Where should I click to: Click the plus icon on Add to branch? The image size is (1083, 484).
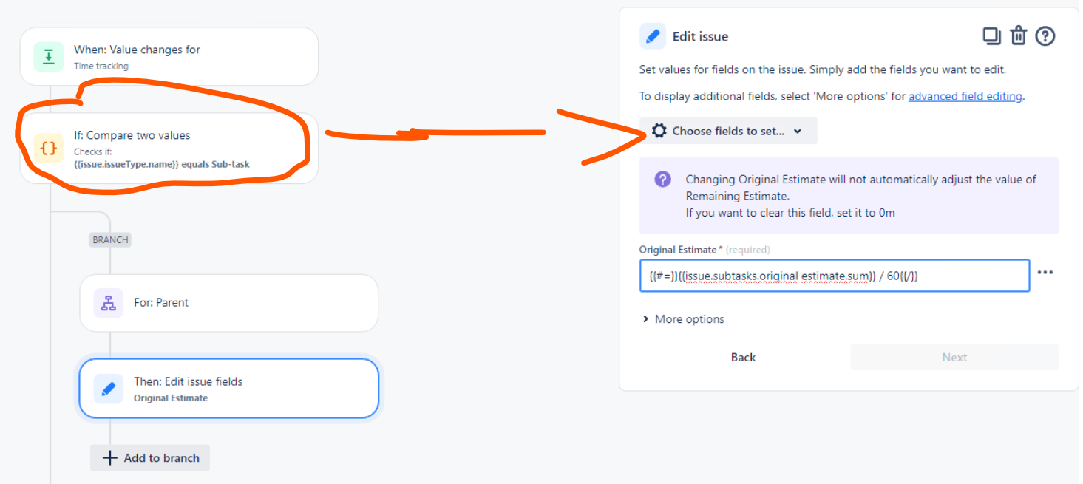[x=109, y=457]
